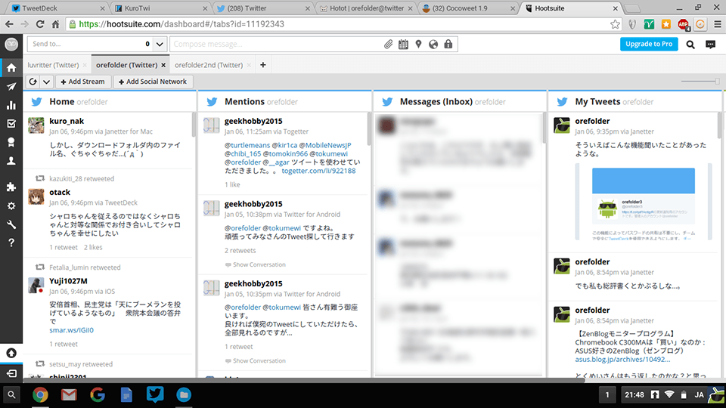Image resolution: width=726 pixels, height=408 pixels.
Task: Open smar.ws/IGil0 link in Home stream
Action: 71,330
